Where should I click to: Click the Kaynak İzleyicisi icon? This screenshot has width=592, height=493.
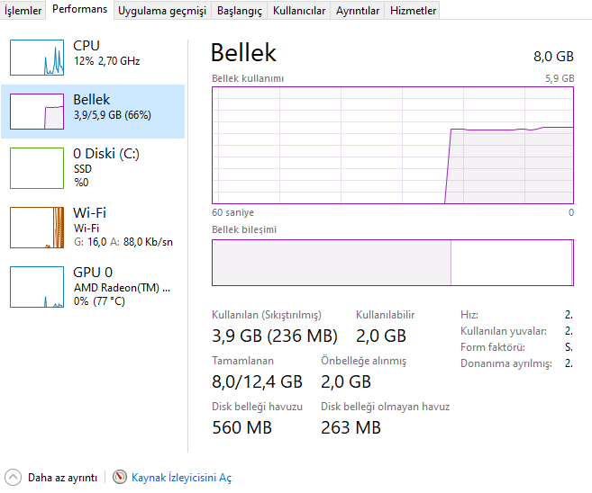[120, 478]
